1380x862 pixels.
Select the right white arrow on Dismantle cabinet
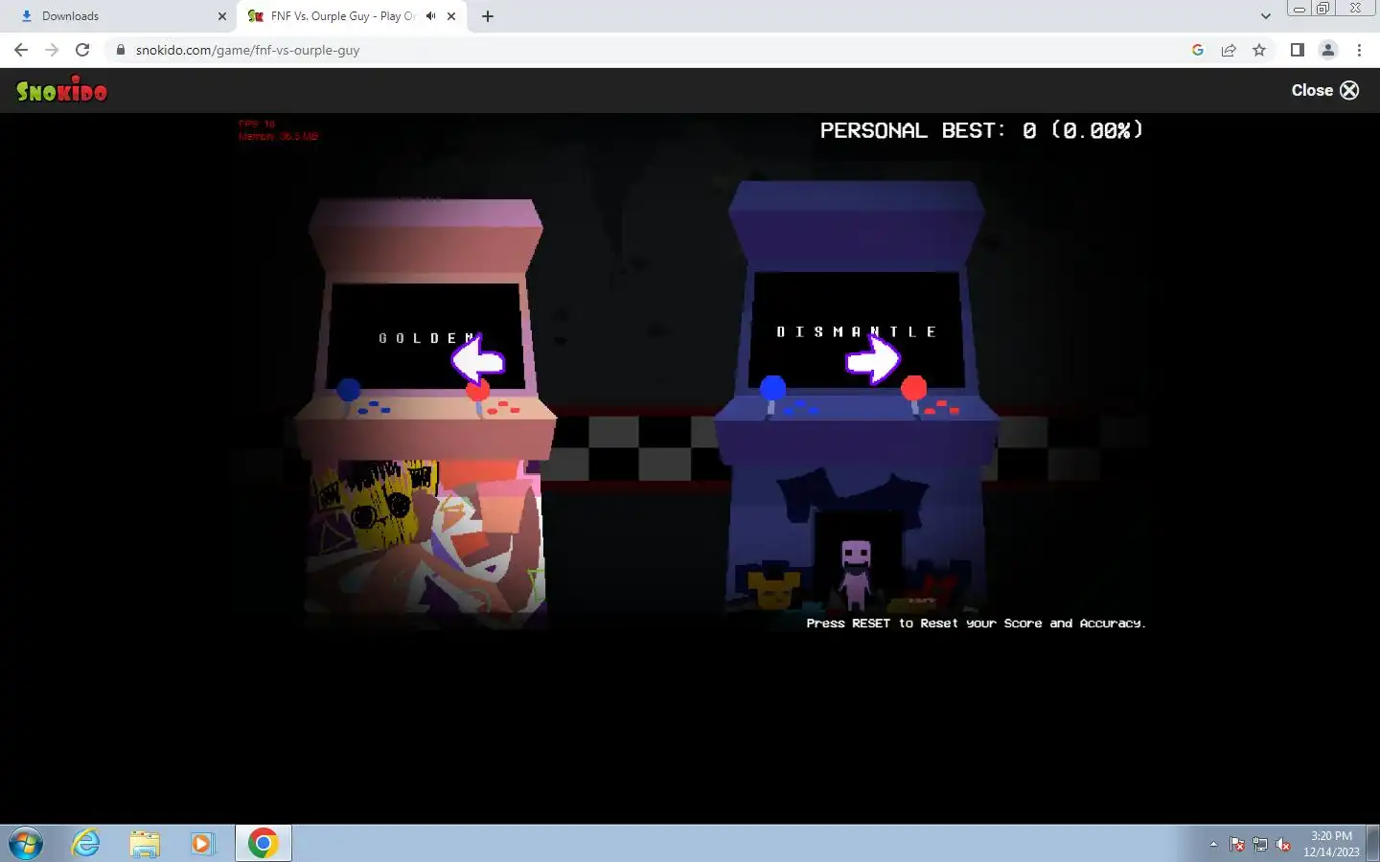pos(872,360)
